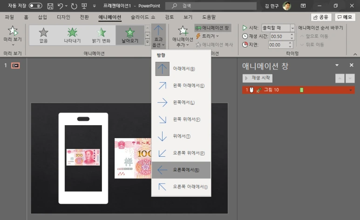Open the ribbon display options icon
The width and height of the screenshot is (360, 220).
(303, 6)
